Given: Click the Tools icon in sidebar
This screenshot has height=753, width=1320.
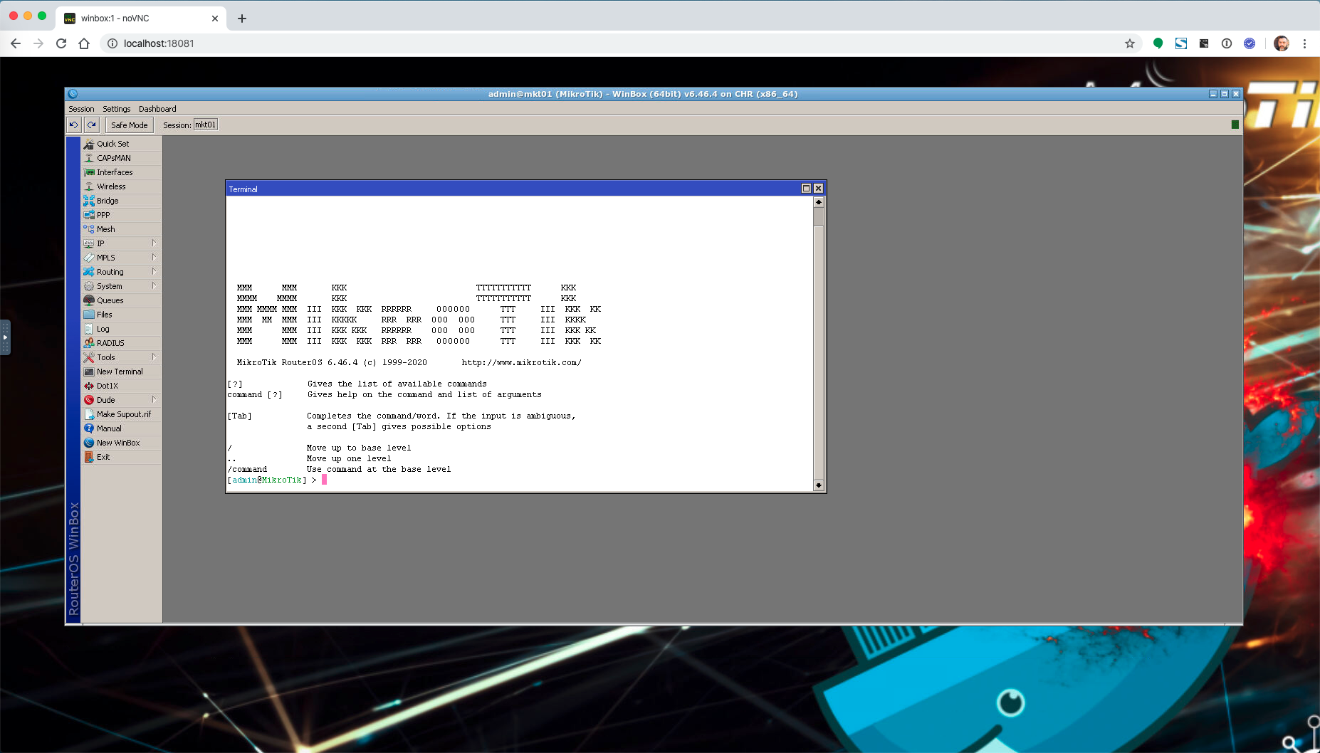Looking at the screenshot, I should click(x=89, y=357).
